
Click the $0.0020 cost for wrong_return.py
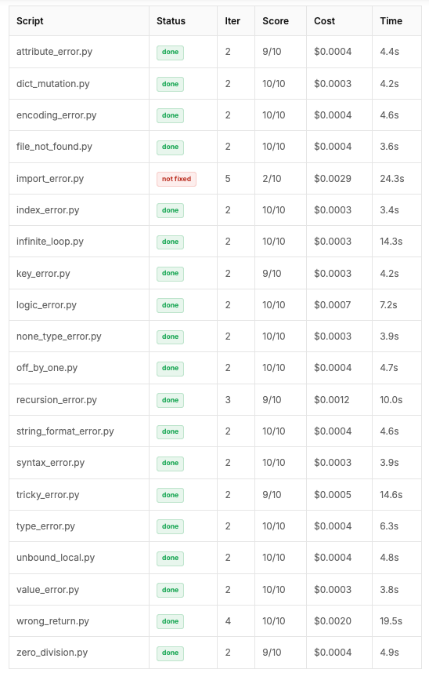(333, 620)
